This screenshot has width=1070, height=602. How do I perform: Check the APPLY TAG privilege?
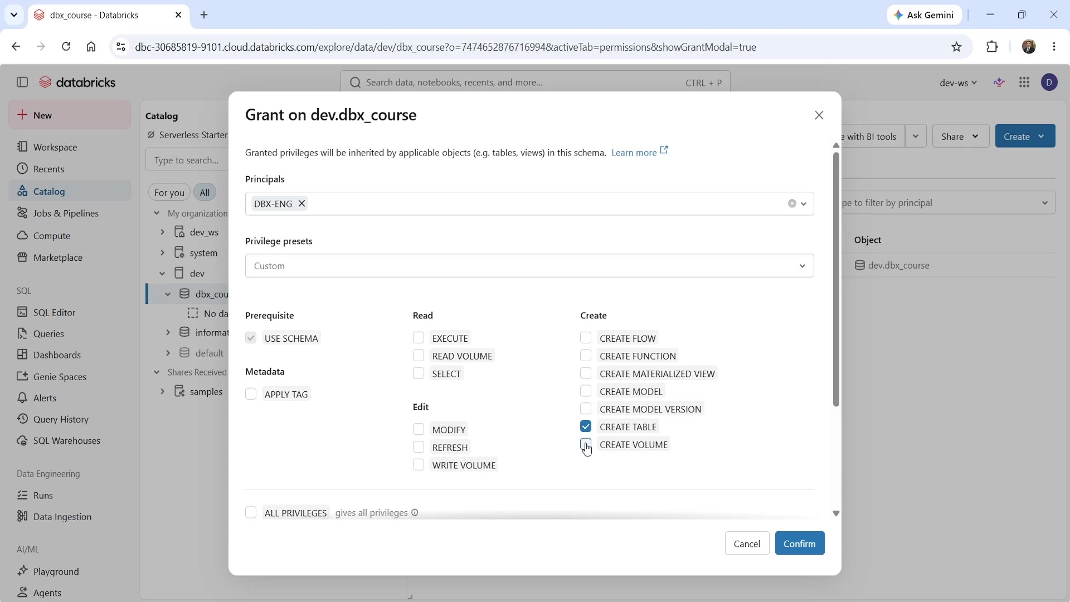(x=251, y=394)
